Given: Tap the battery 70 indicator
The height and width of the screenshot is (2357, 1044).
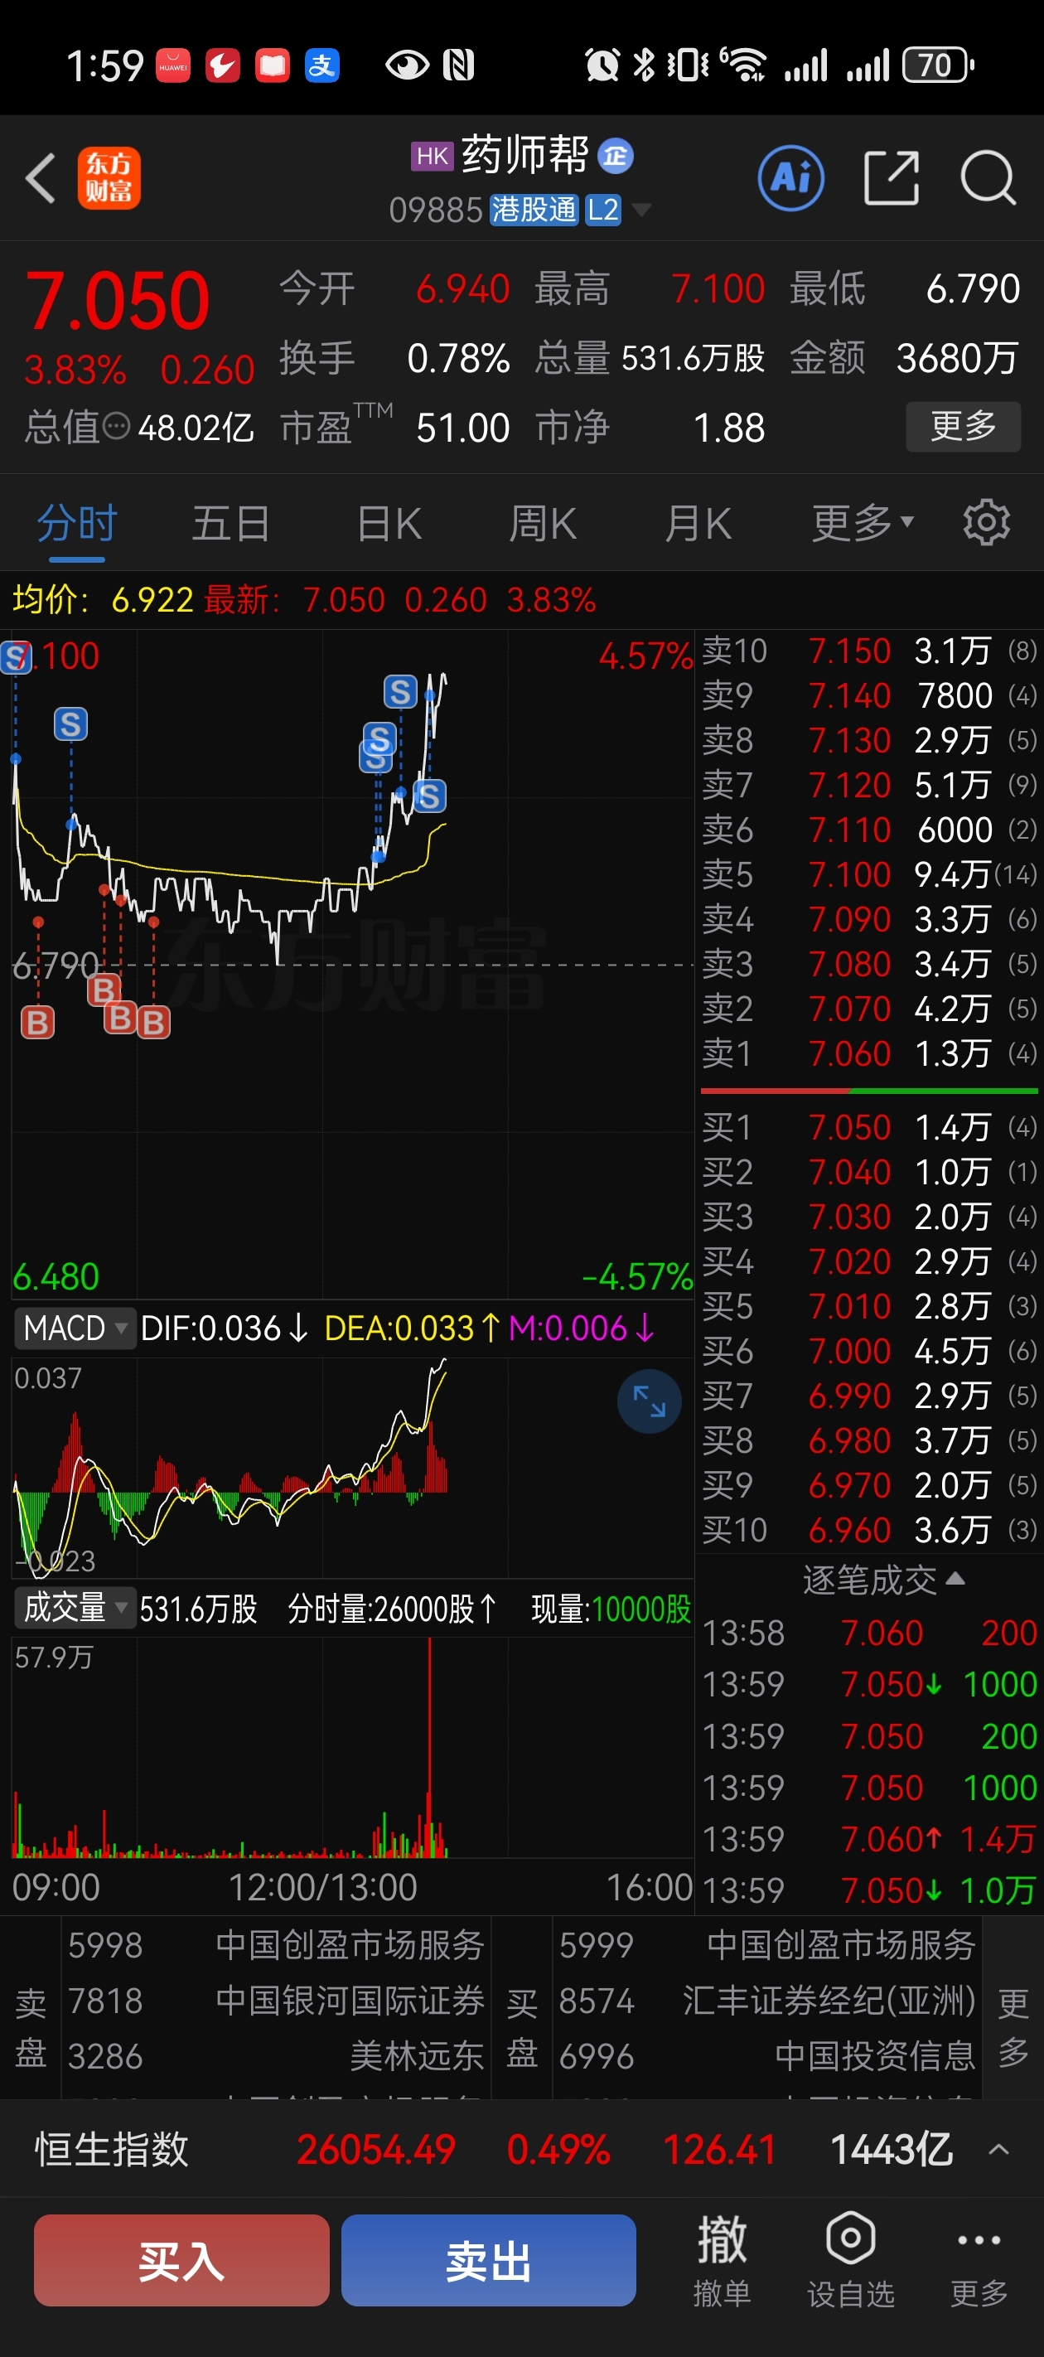Looking at the screenshot, I should 938,65.
